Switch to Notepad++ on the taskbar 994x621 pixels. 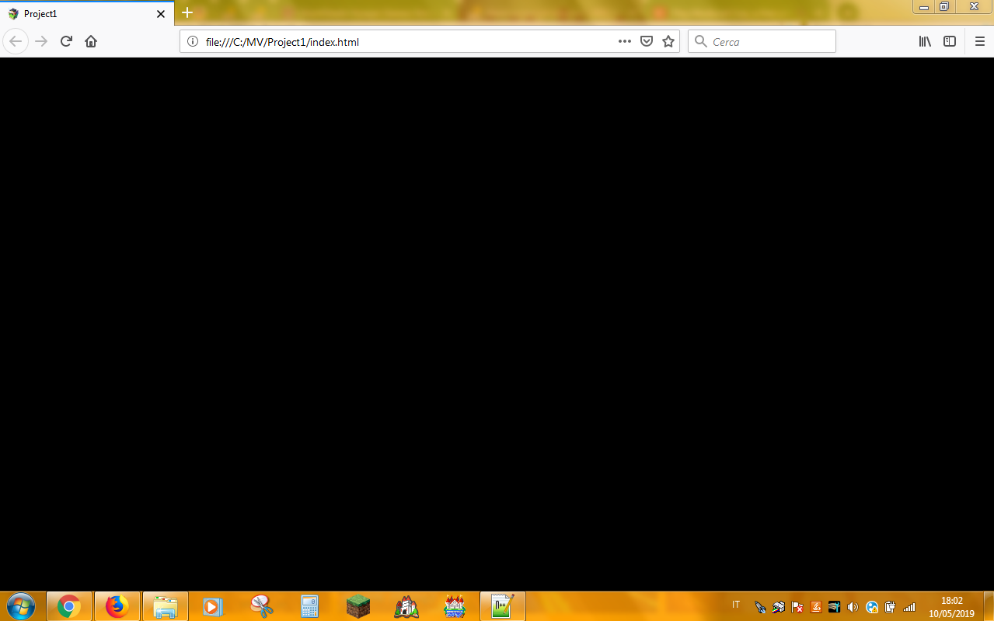point(503,606)
